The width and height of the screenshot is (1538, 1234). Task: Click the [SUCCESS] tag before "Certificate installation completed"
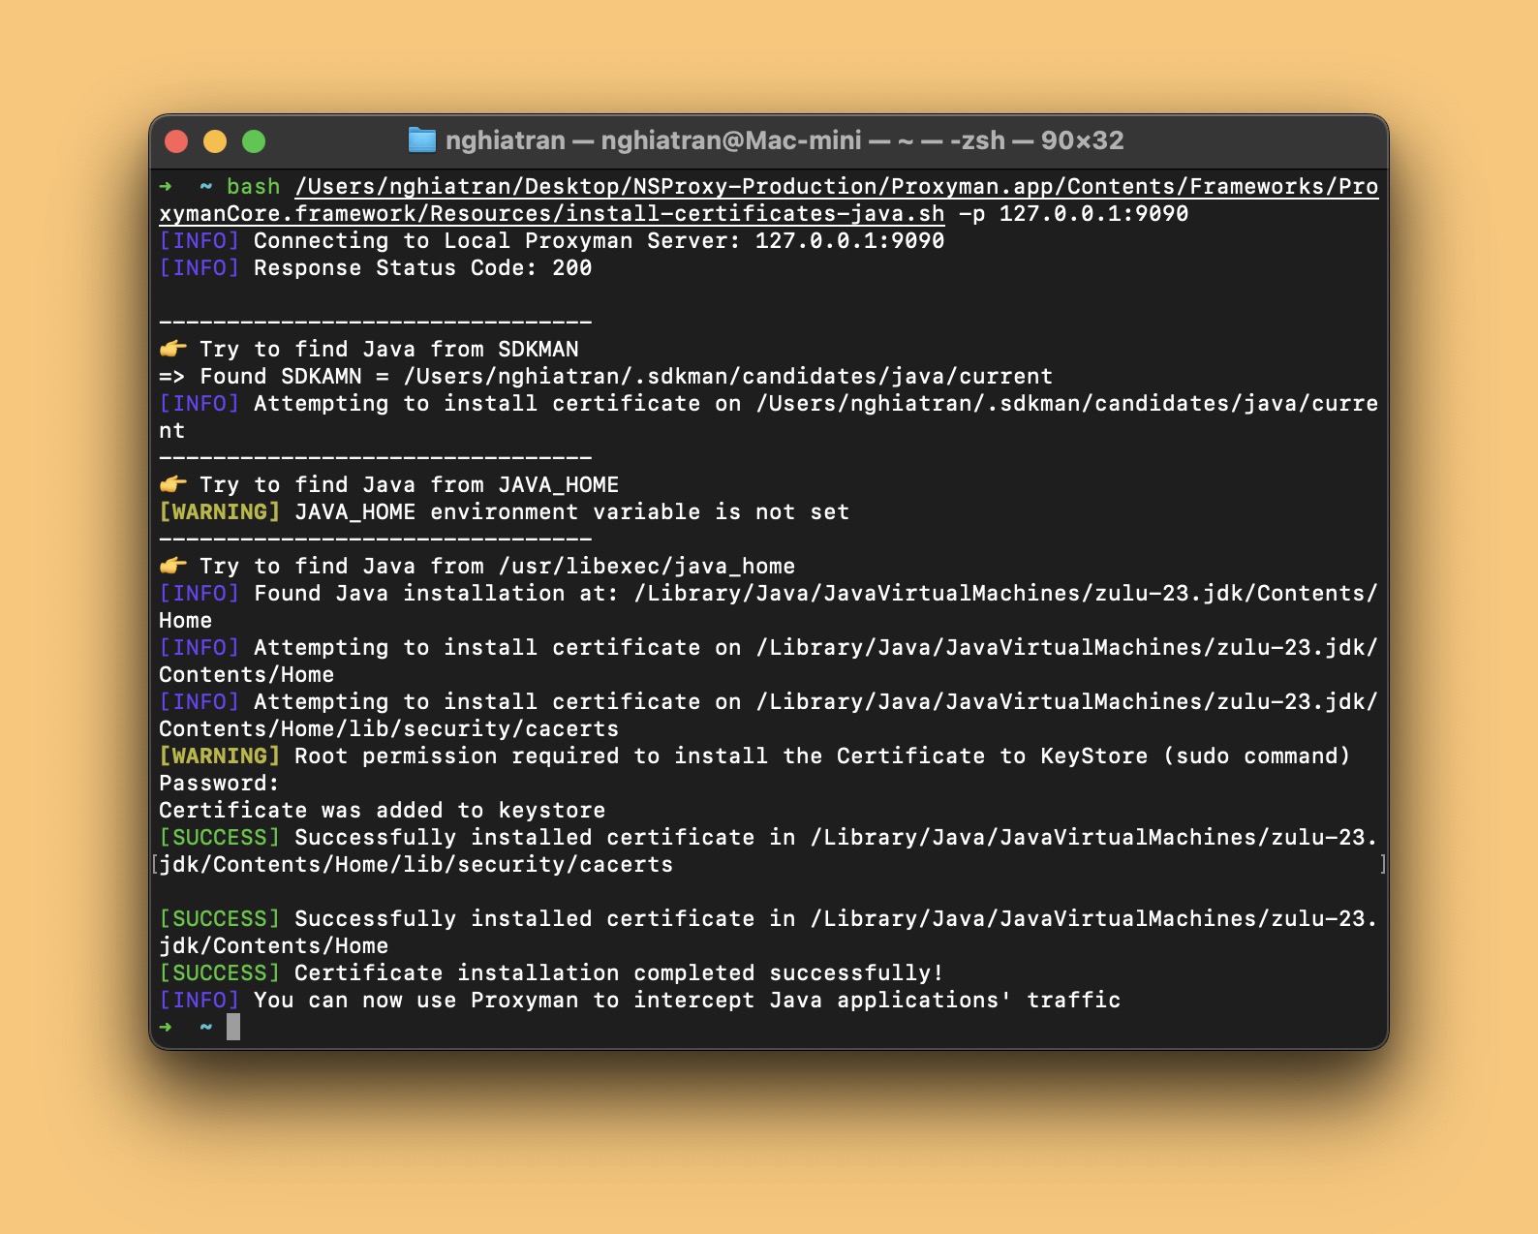(220, 972)
